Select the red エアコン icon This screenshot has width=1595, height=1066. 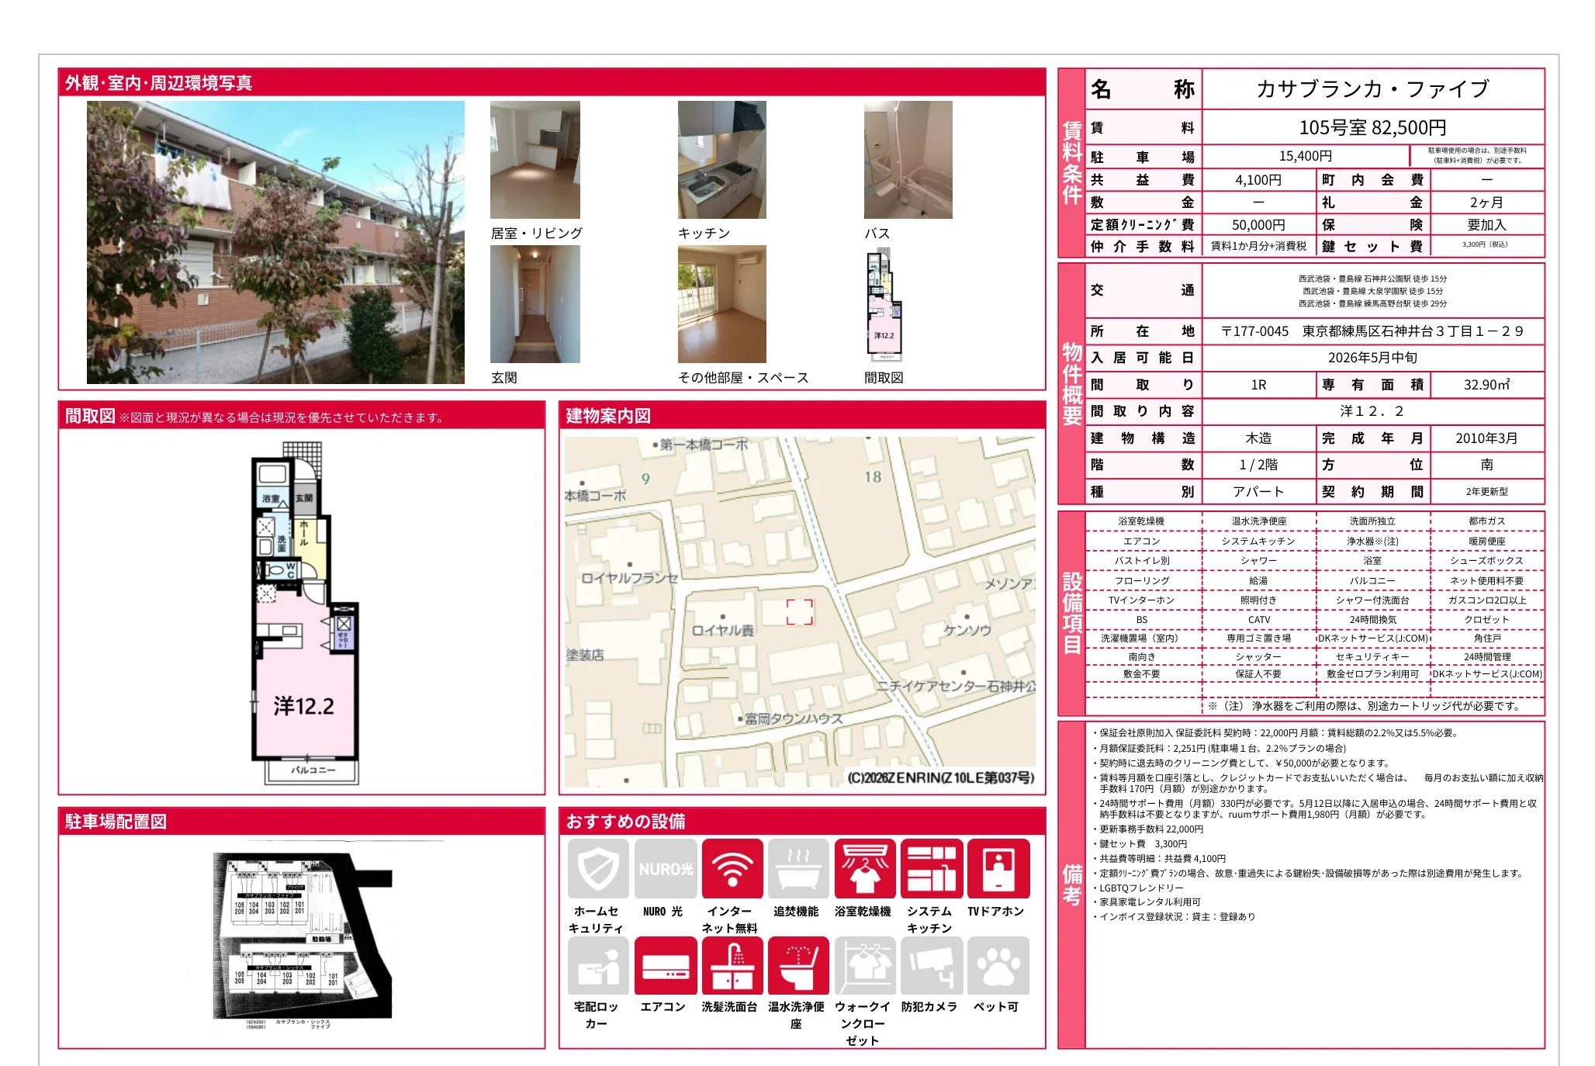click(x=665, y=966)
